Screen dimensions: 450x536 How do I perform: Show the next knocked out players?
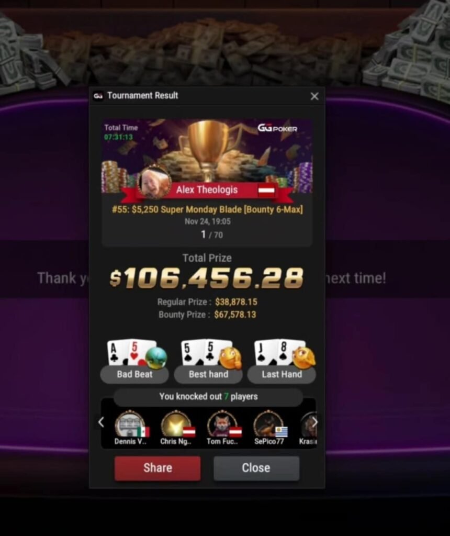pos(314,422)
